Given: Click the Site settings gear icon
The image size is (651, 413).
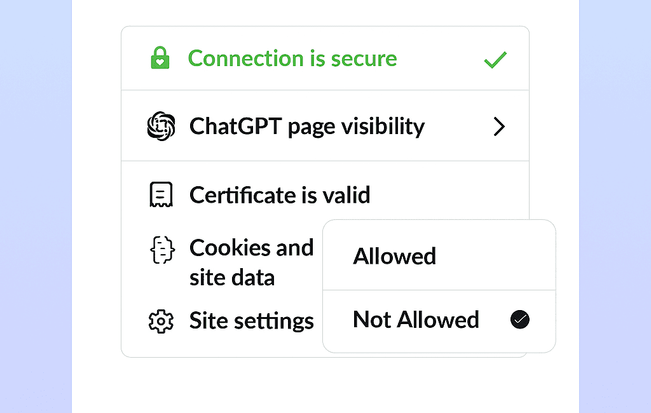Looking at the screenshot, I should (x=160, y=322).
